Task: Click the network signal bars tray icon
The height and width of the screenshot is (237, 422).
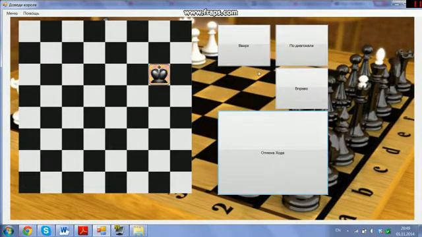Action: click(356, 231)
